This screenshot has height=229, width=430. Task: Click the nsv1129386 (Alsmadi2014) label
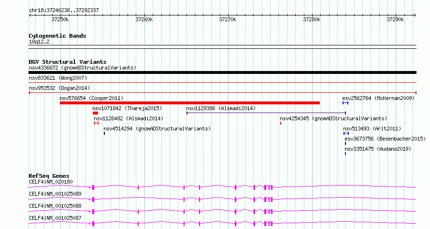221,108
